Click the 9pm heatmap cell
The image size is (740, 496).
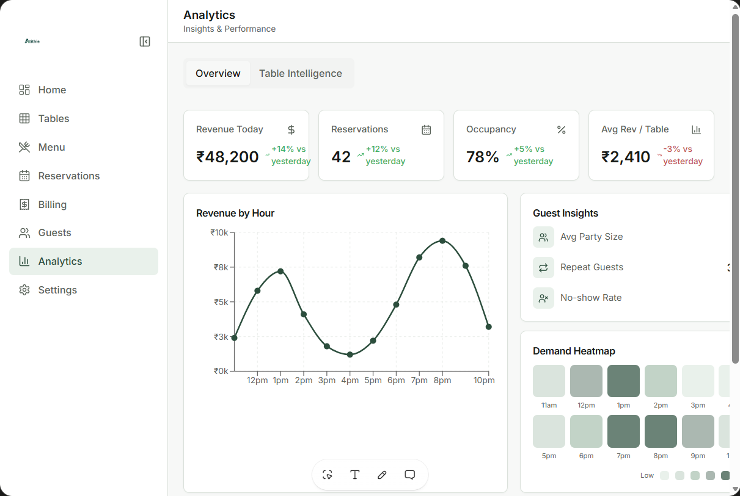pyautogui.click(x=698, y=431)
